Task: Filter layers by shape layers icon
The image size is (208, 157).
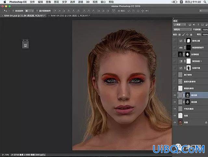Action: click(x=202, y=25)
